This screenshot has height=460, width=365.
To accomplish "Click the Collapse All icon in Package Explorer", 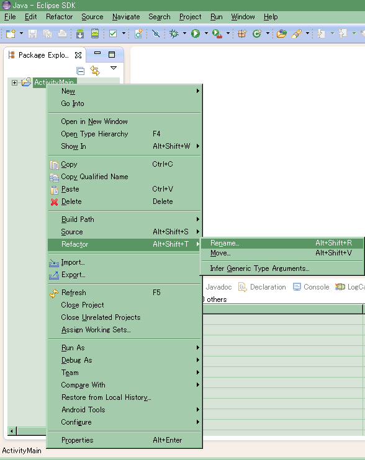I will point(80,71).
